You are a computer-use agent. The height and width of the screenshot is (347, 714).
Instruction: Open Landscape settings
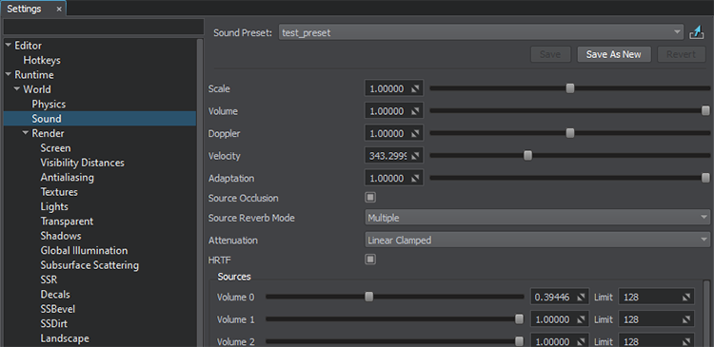[65, 338]
